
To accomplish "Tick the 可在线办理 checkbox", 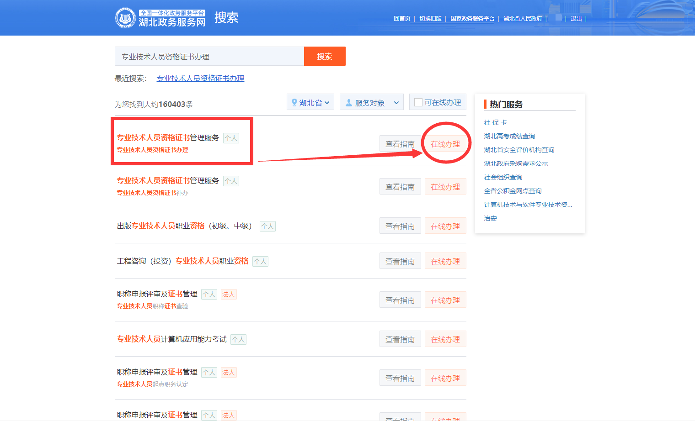I will 418,102.
